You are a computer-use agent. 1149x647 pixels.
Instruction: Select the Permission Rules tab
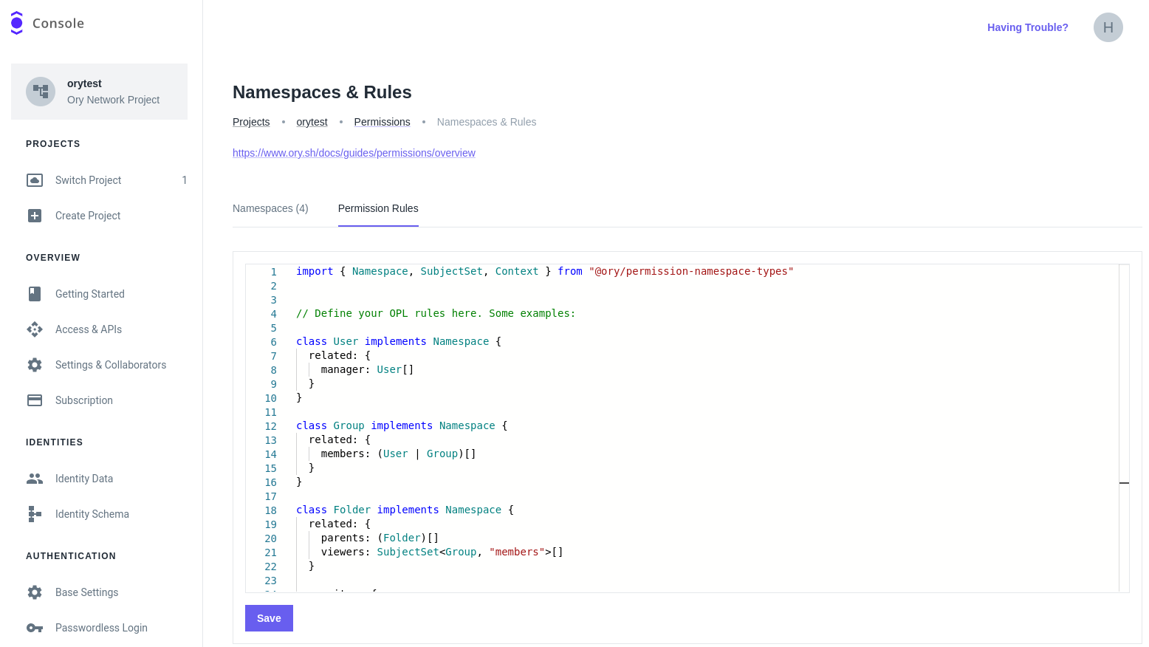pos(378,208)
